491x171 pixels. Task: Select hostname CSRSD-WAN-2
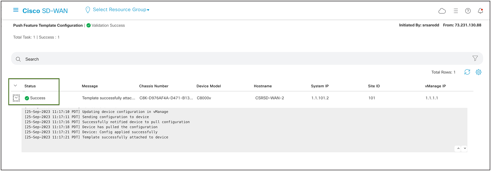point(270,98)
